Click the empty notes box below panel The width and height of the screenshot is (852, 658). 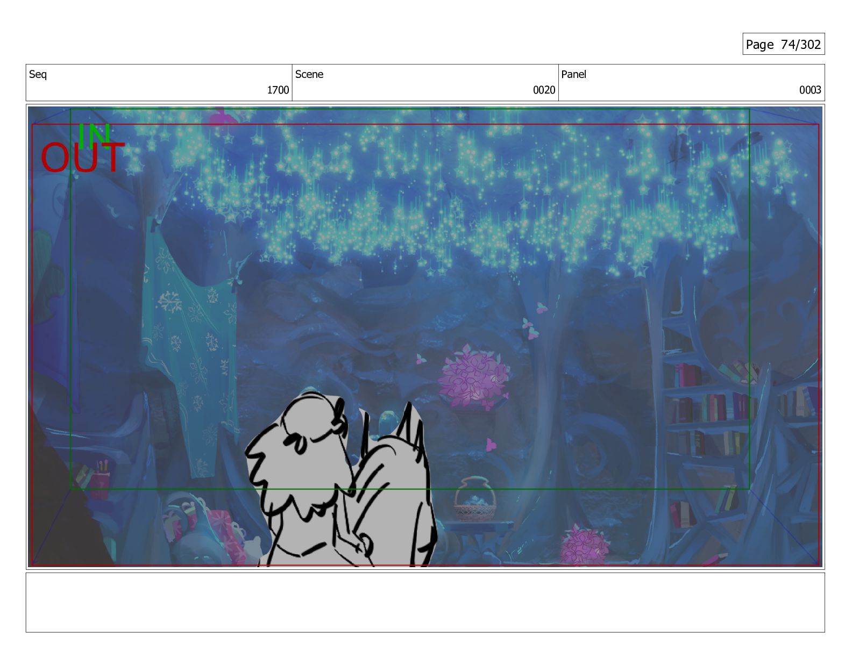point(425,602)
